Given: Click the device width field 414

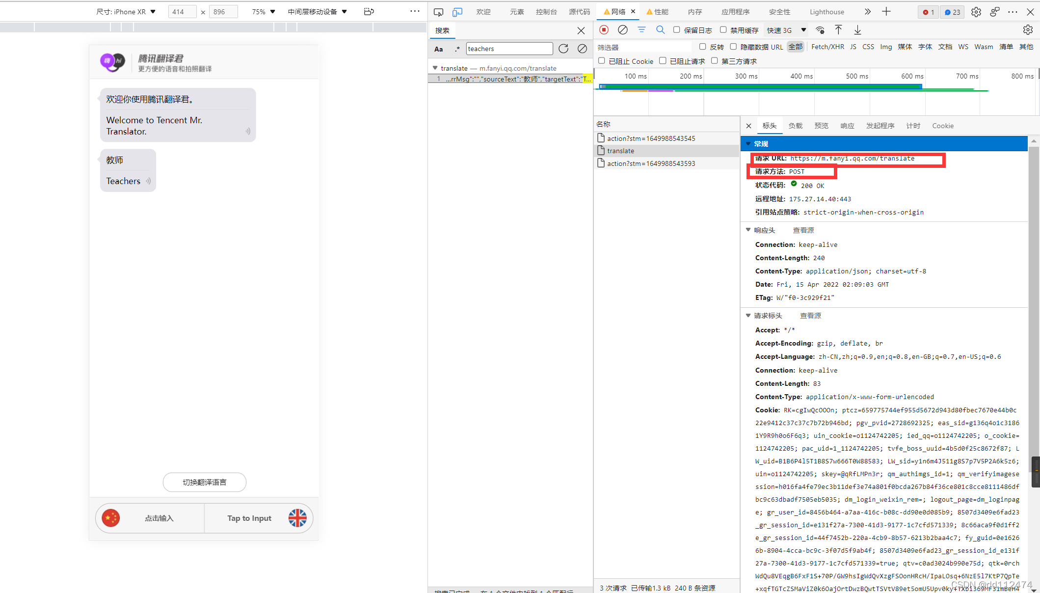Looking at the screenshot, I should (x=182, y=12).
